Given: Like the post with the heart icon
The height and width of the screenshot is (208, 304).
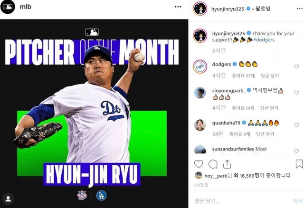Looking at the screenshot, I should point(199,164).
